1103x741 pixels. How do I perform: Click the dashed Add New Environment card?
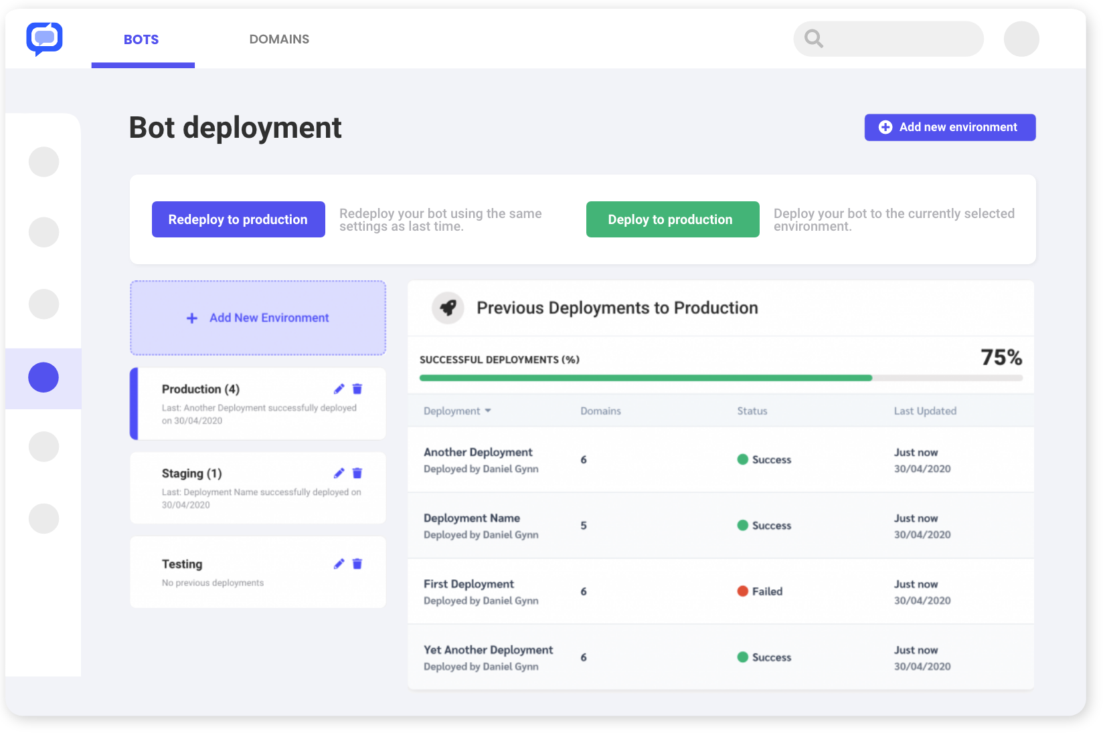tap(258, 318)
